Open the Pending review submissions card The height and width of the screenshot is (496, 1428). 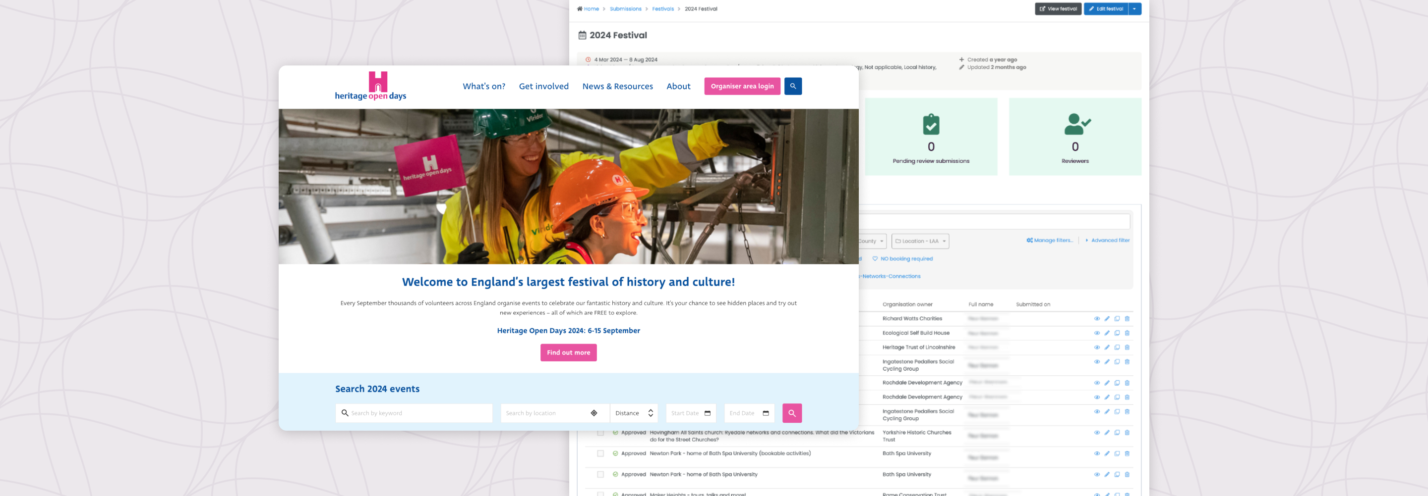(x=931, y=137)
